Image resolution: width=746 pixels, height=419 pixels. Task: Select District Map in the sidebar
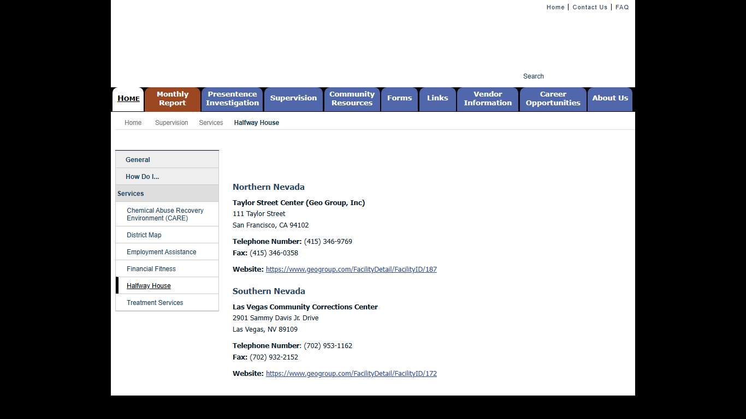tap(144, 235)
